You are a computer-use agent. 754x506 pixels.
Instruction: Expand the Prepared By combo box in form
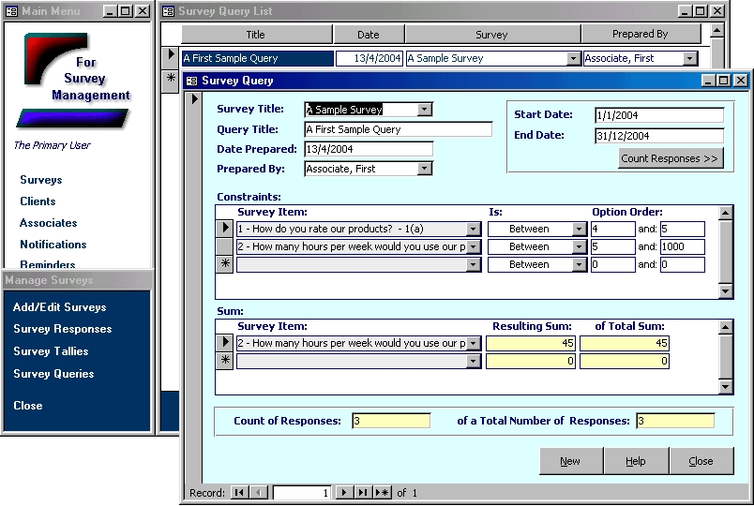425,169
